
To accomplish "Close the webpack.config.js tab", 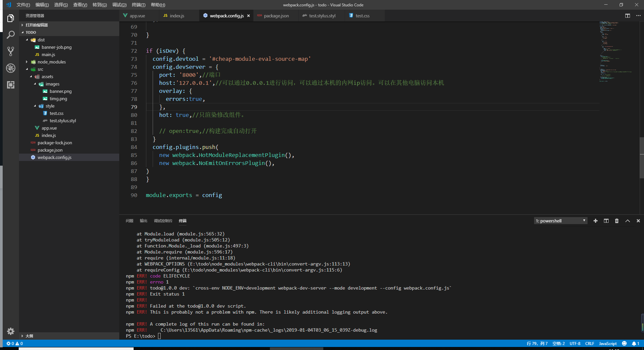I will tap(249, 16).
